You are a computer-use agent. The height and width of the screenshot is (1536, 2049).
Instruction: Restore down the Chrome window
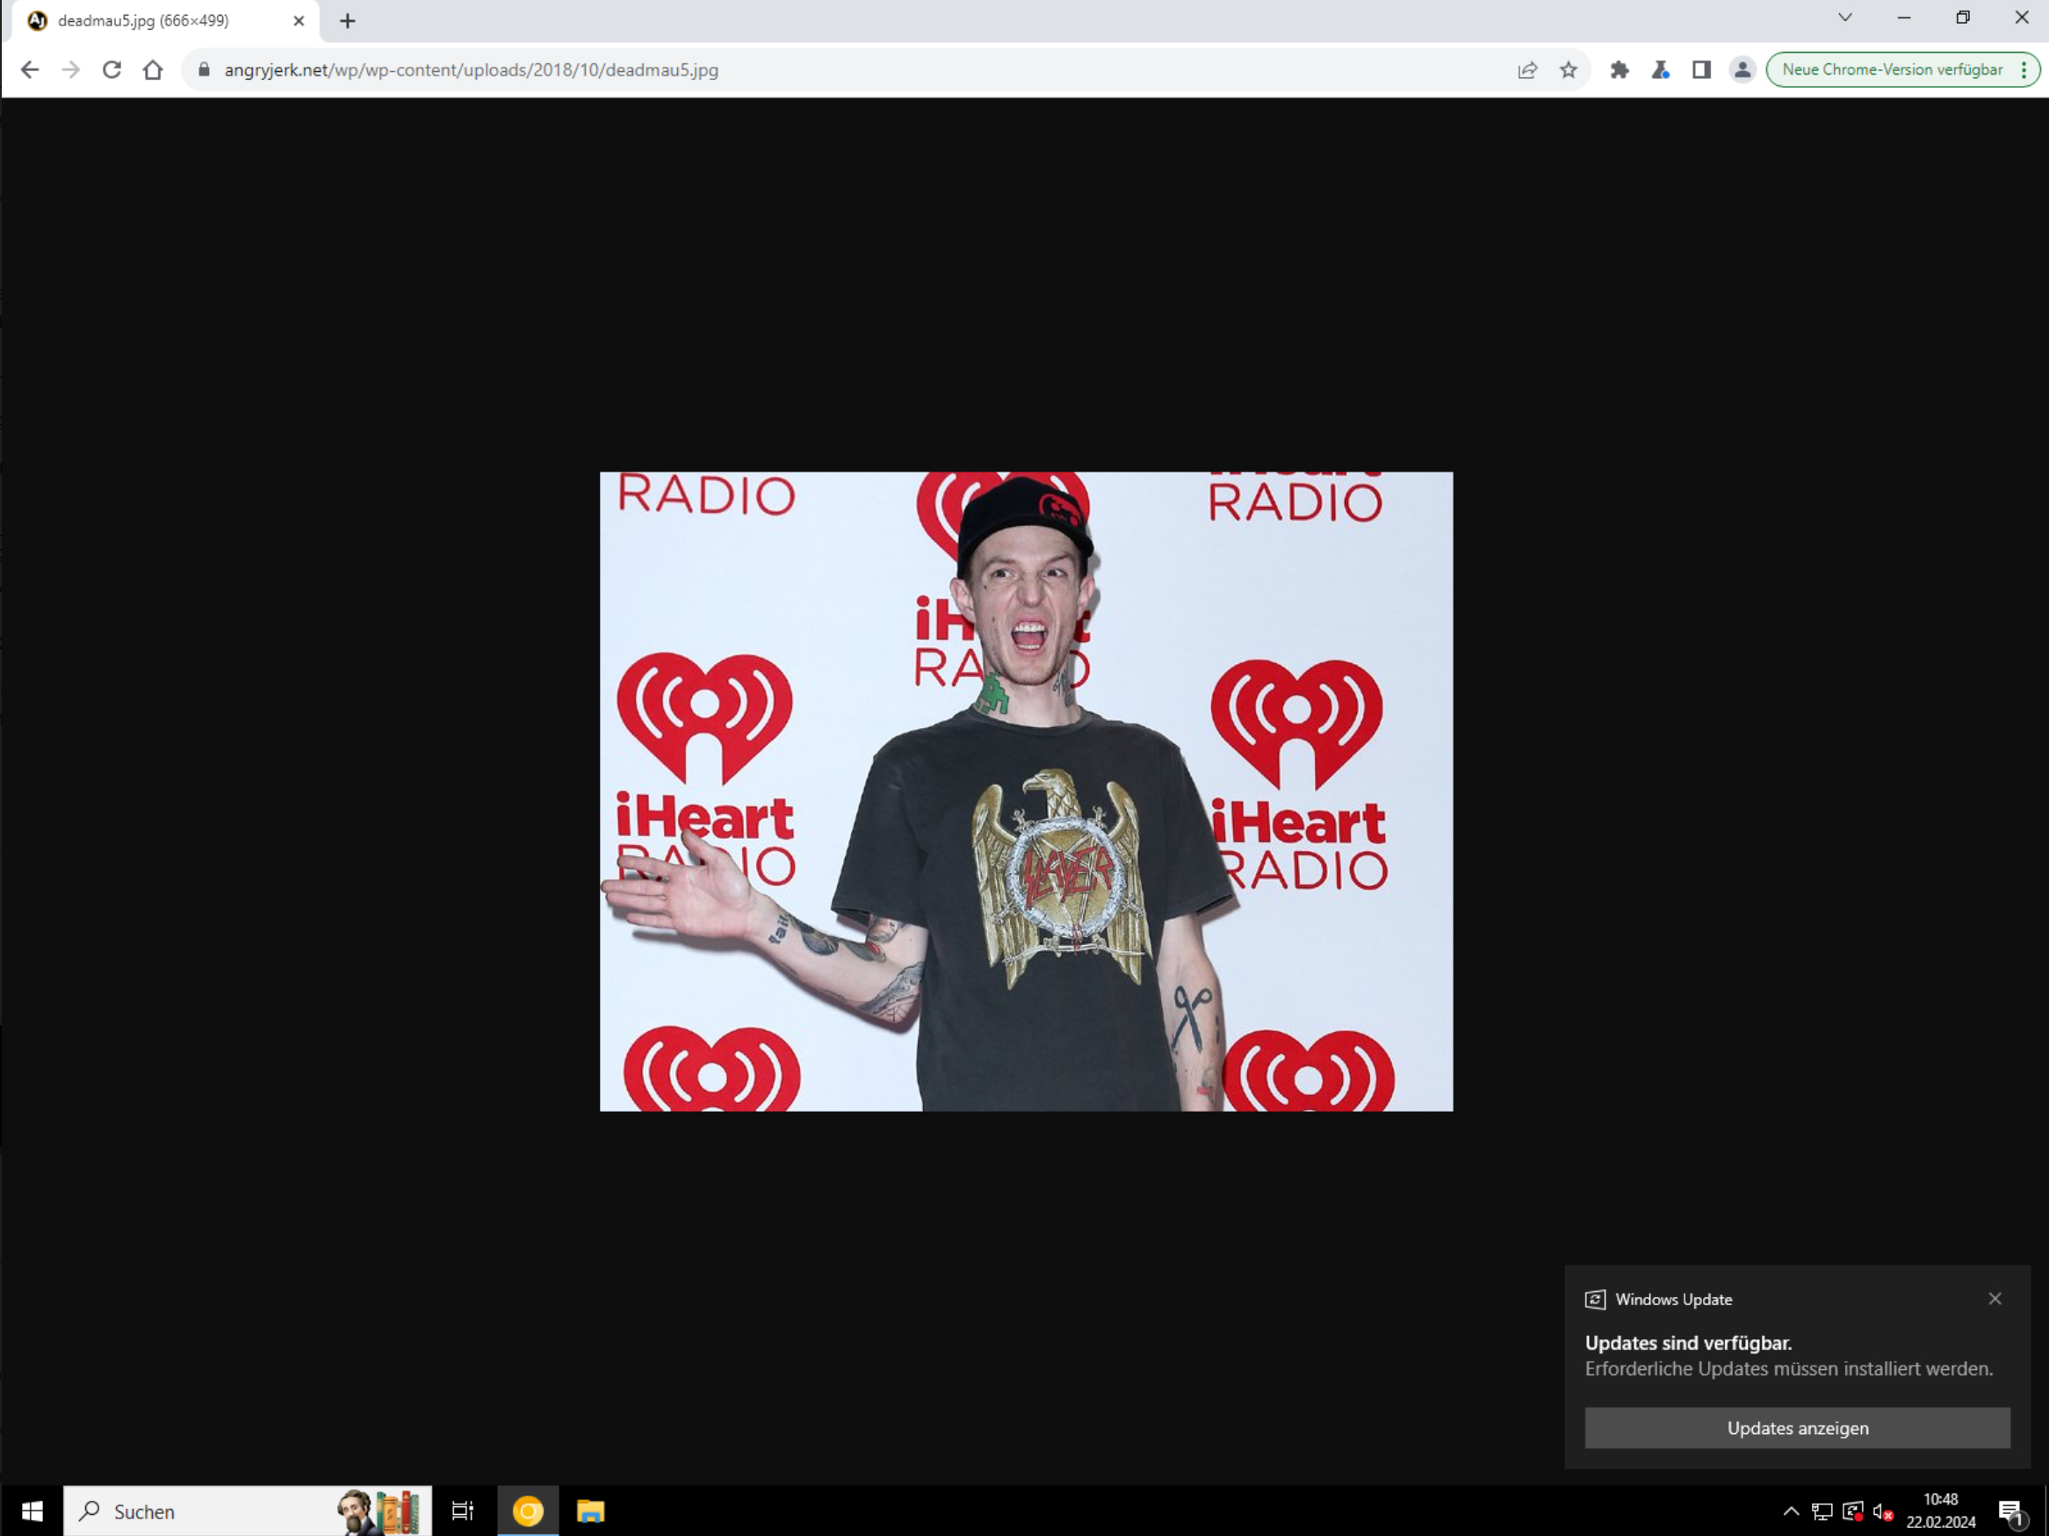click(1963, 18)
